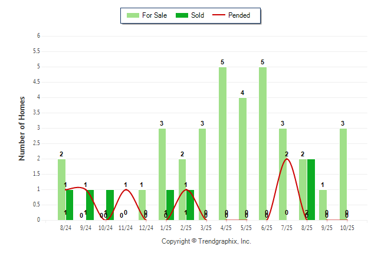This screenshot has width=381, height=256.
Task: Select the 1/25 For Sale bar
Action: click(162, 174)
